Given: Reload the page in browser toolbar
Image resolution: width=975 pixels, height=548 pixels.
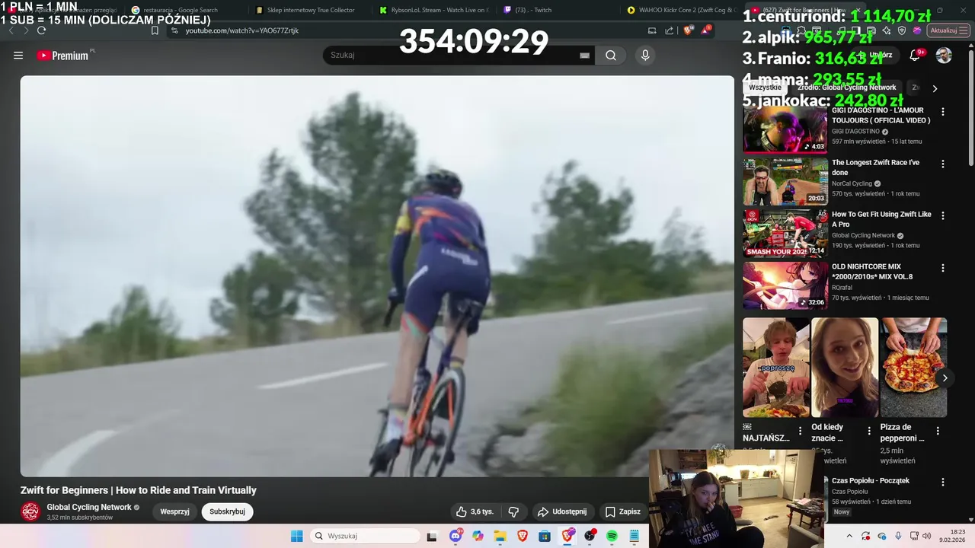Looking at the screenshot, I should pos(41,30).
